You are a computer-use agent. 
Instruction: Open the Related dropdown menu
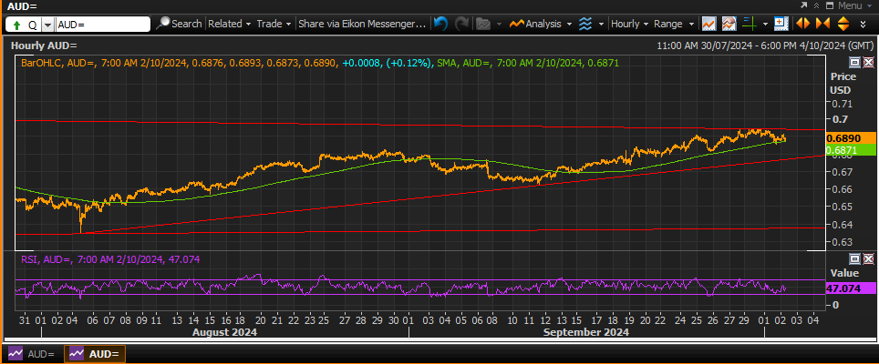(229, 24)
